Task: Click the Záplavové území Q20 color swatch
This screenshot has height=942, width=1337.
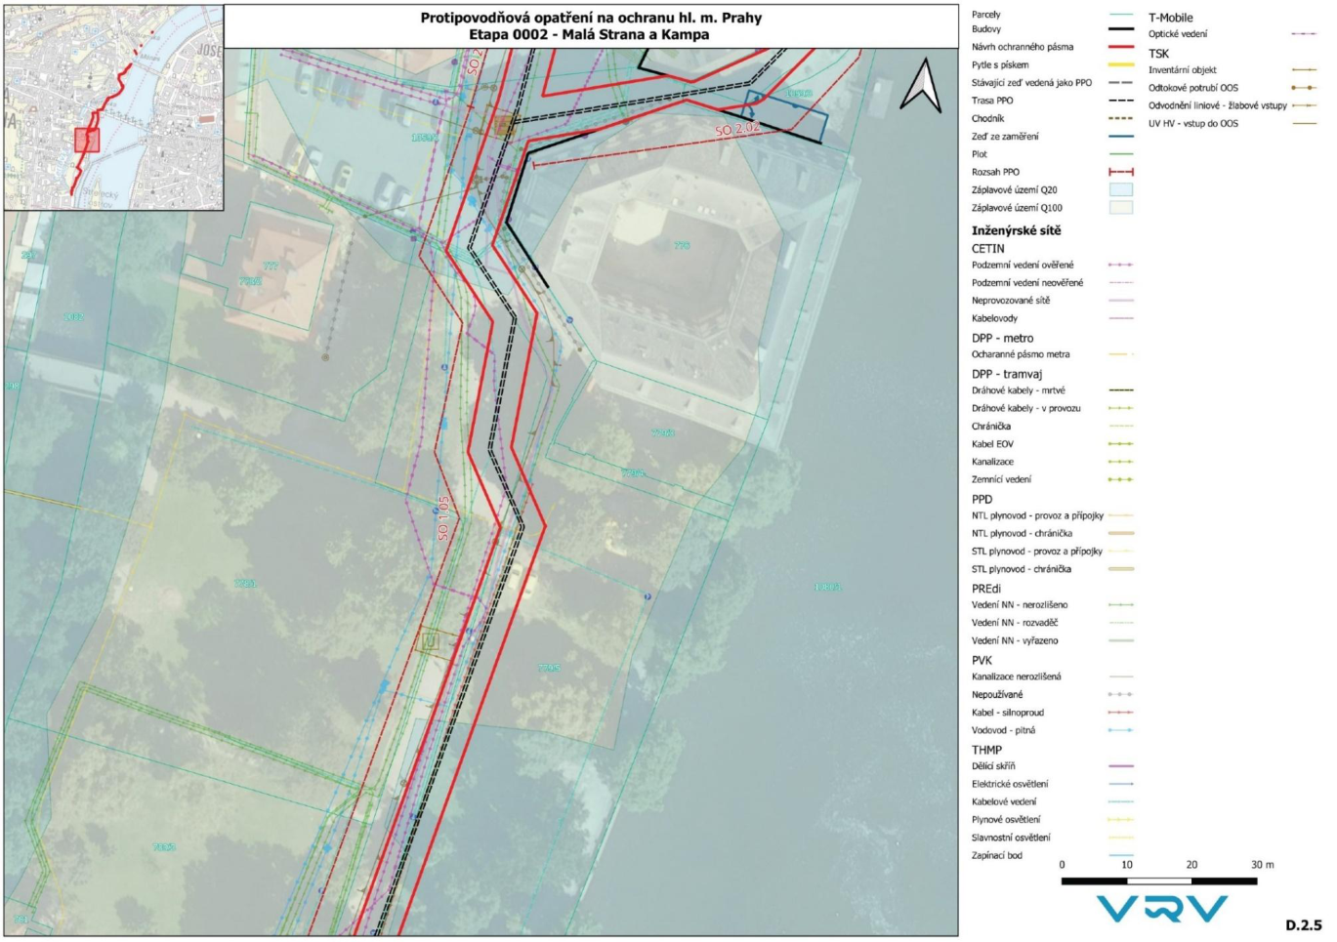Action: pos(1120,190)
